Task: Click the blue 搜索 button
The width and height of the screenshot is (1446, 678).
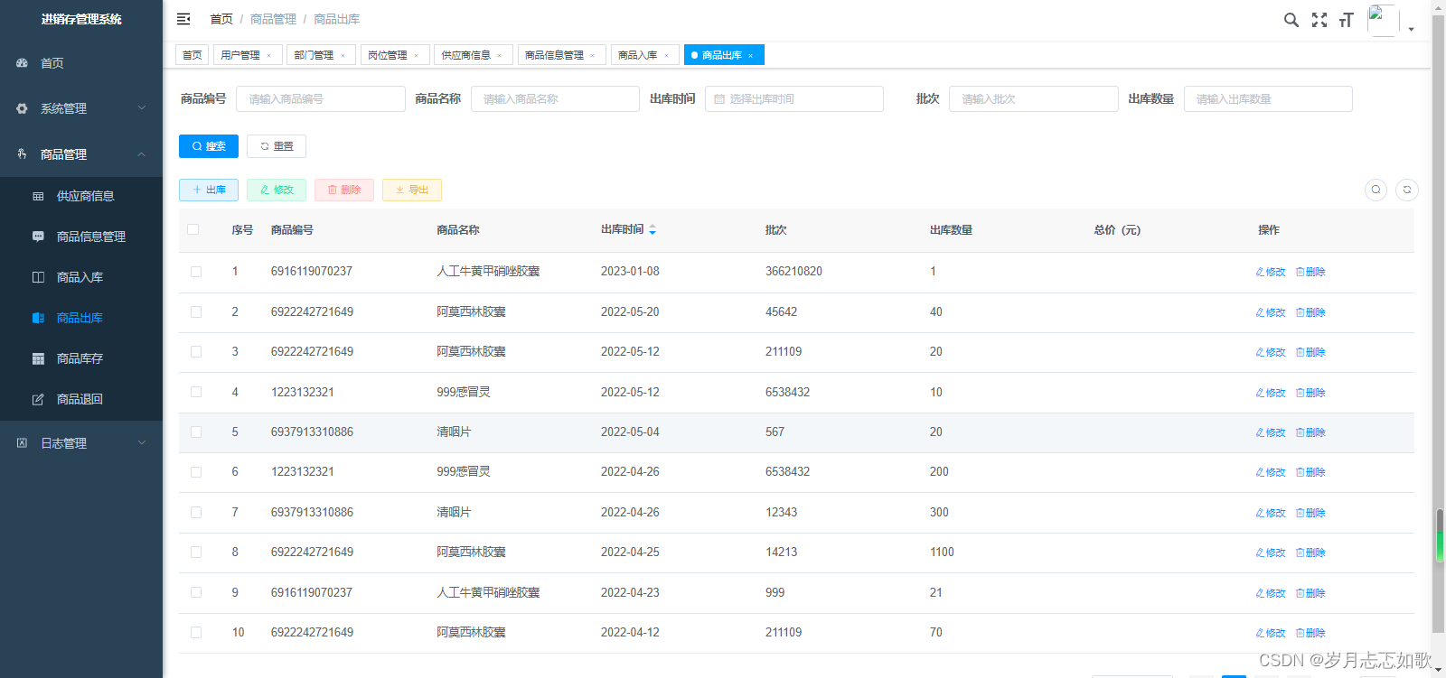Action: click(209, 146)
